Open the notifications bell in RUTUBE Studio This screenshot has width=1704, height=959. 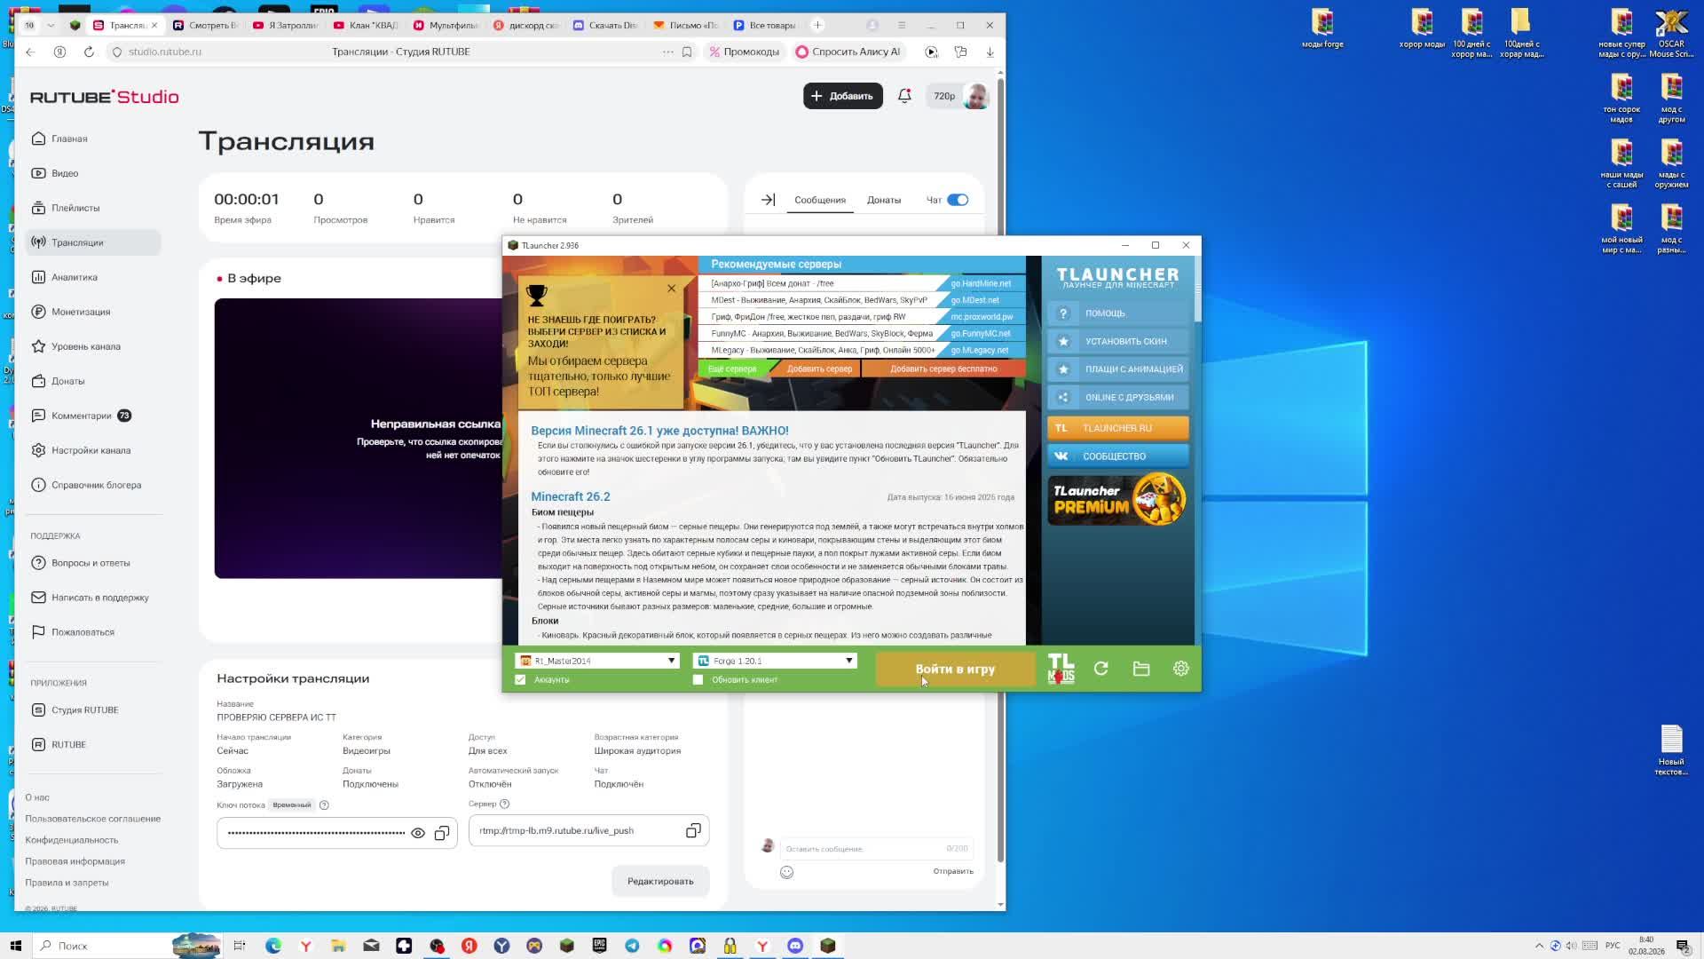point(904,96)
